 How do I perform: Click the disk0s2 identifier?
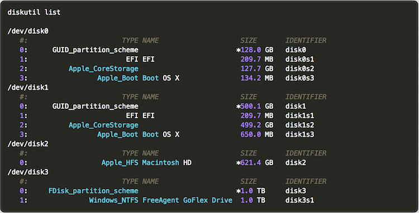(299, 69)
